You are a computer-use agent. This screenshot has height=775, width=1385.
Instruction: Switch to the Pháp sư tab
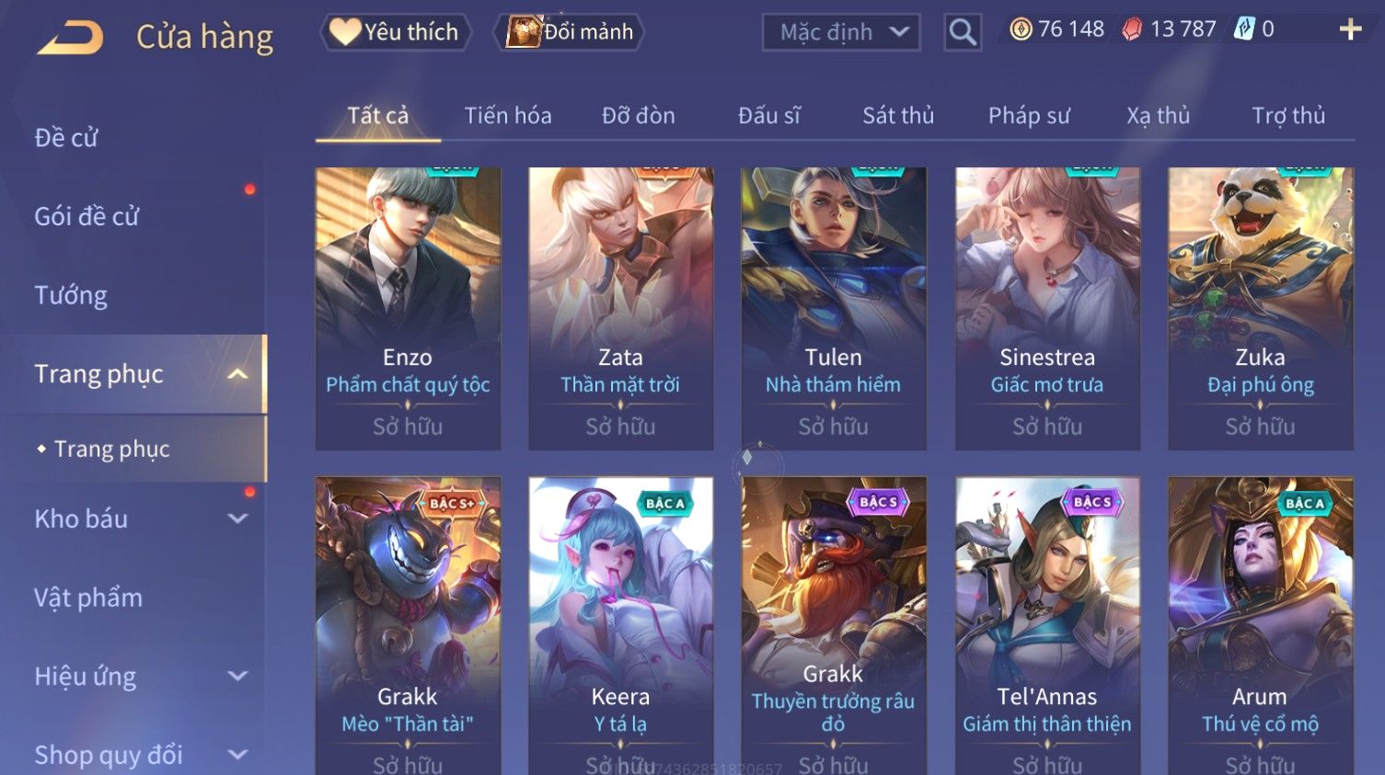1029,116
